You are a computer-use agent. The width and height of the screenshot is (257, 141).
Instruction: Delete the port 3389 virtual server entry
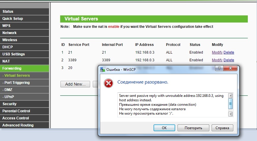[229, 60]
